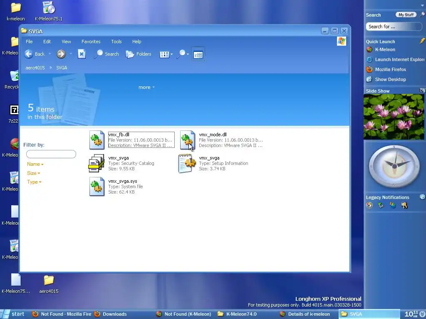This screenshot has height=319, width=426.
Task: Click the sidebar search magnifier icon
Action: (423, 15)
